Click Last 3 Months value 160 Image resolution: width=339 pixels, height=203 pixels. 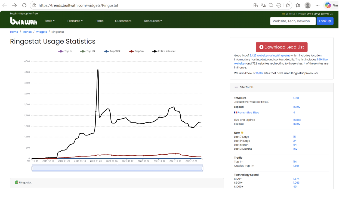(x=295, y=149)
